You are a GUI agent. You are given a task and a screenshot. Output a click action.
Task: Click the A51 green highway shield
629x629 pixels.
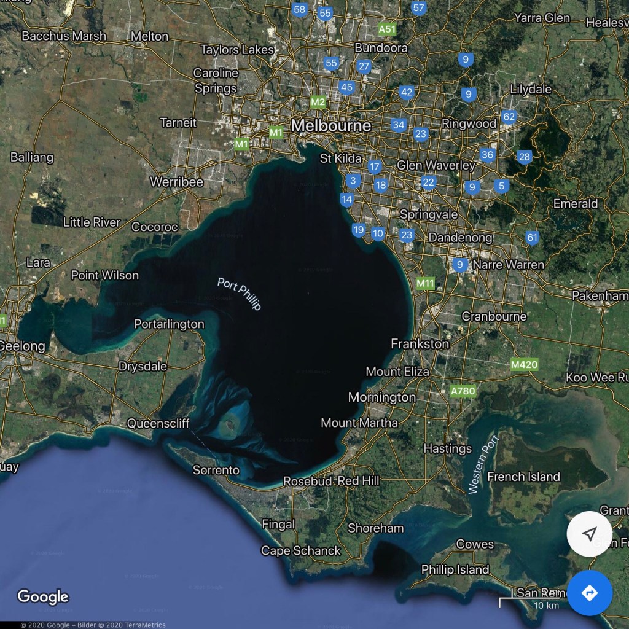pyautogui.click(x=388, y=29)
